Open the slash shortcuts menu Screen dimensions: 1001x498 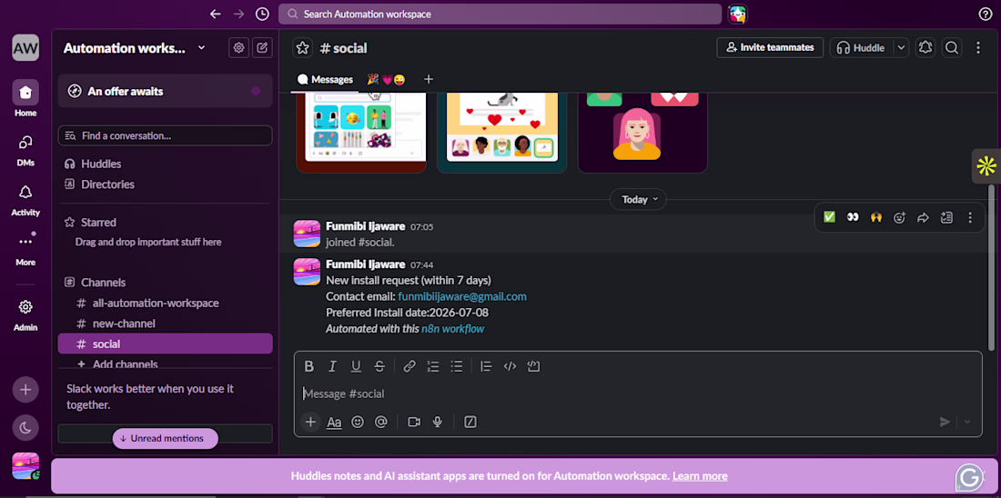470,422
